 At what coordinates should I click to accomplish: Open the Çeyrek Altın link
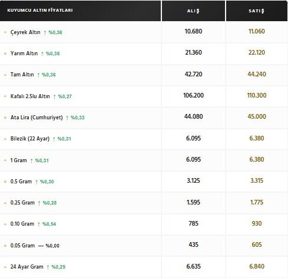(25, 32)
